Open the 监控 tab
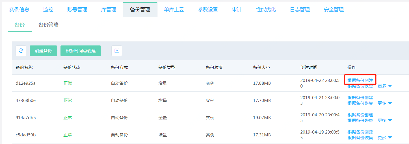 click(48, 10)
